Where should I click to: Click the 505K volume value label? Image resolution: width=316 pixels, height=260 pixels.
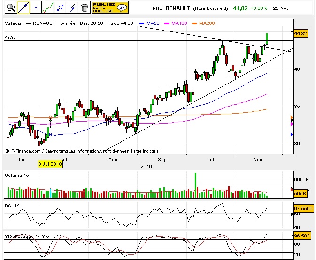[x=301, y=193]
